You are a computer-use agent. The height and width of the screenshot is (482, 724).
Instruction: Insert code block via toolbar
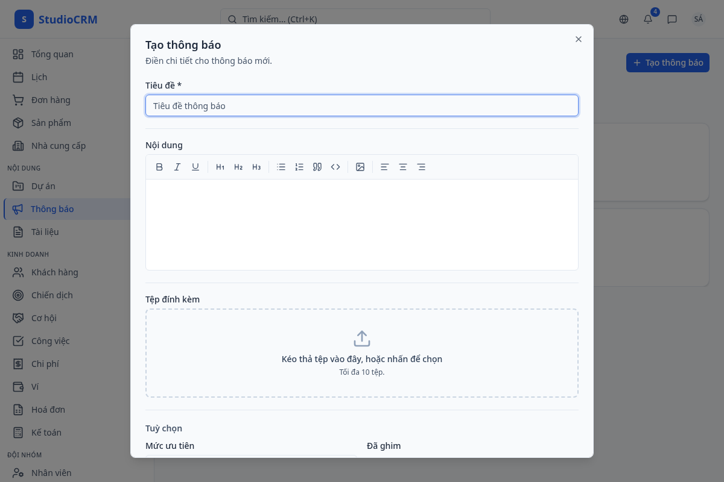(x=335, y=167)
